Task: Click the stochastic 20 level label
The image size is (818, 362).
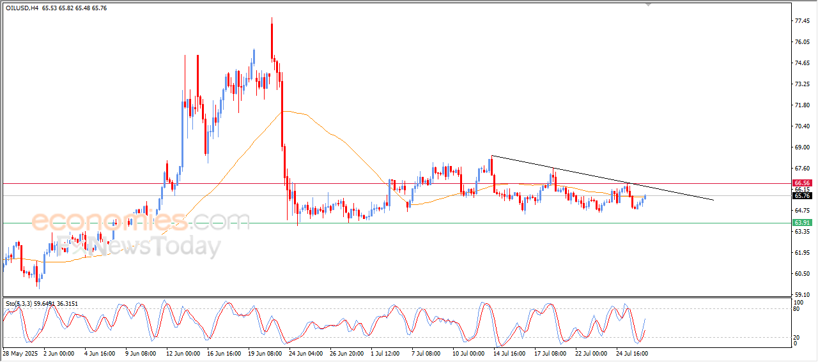Action: pyautogui.click(x=797, y=337)
